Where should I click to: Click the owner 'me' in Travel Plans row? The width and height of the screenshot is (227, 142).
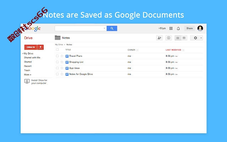[x=129, y=56]
